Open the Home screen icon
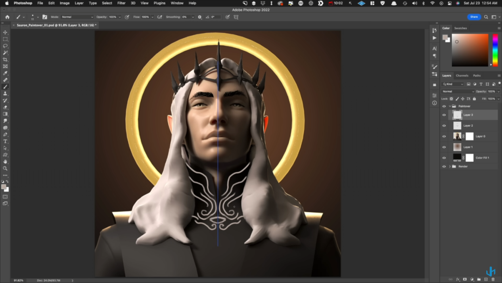The image size is (502, 283). (7, 17)
